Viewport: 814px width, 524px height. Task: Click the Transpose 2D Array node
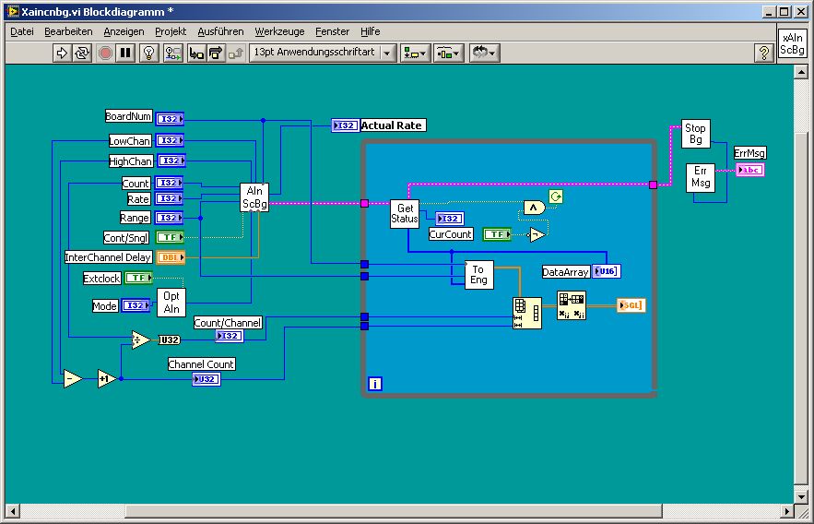[x=572, y=305]
